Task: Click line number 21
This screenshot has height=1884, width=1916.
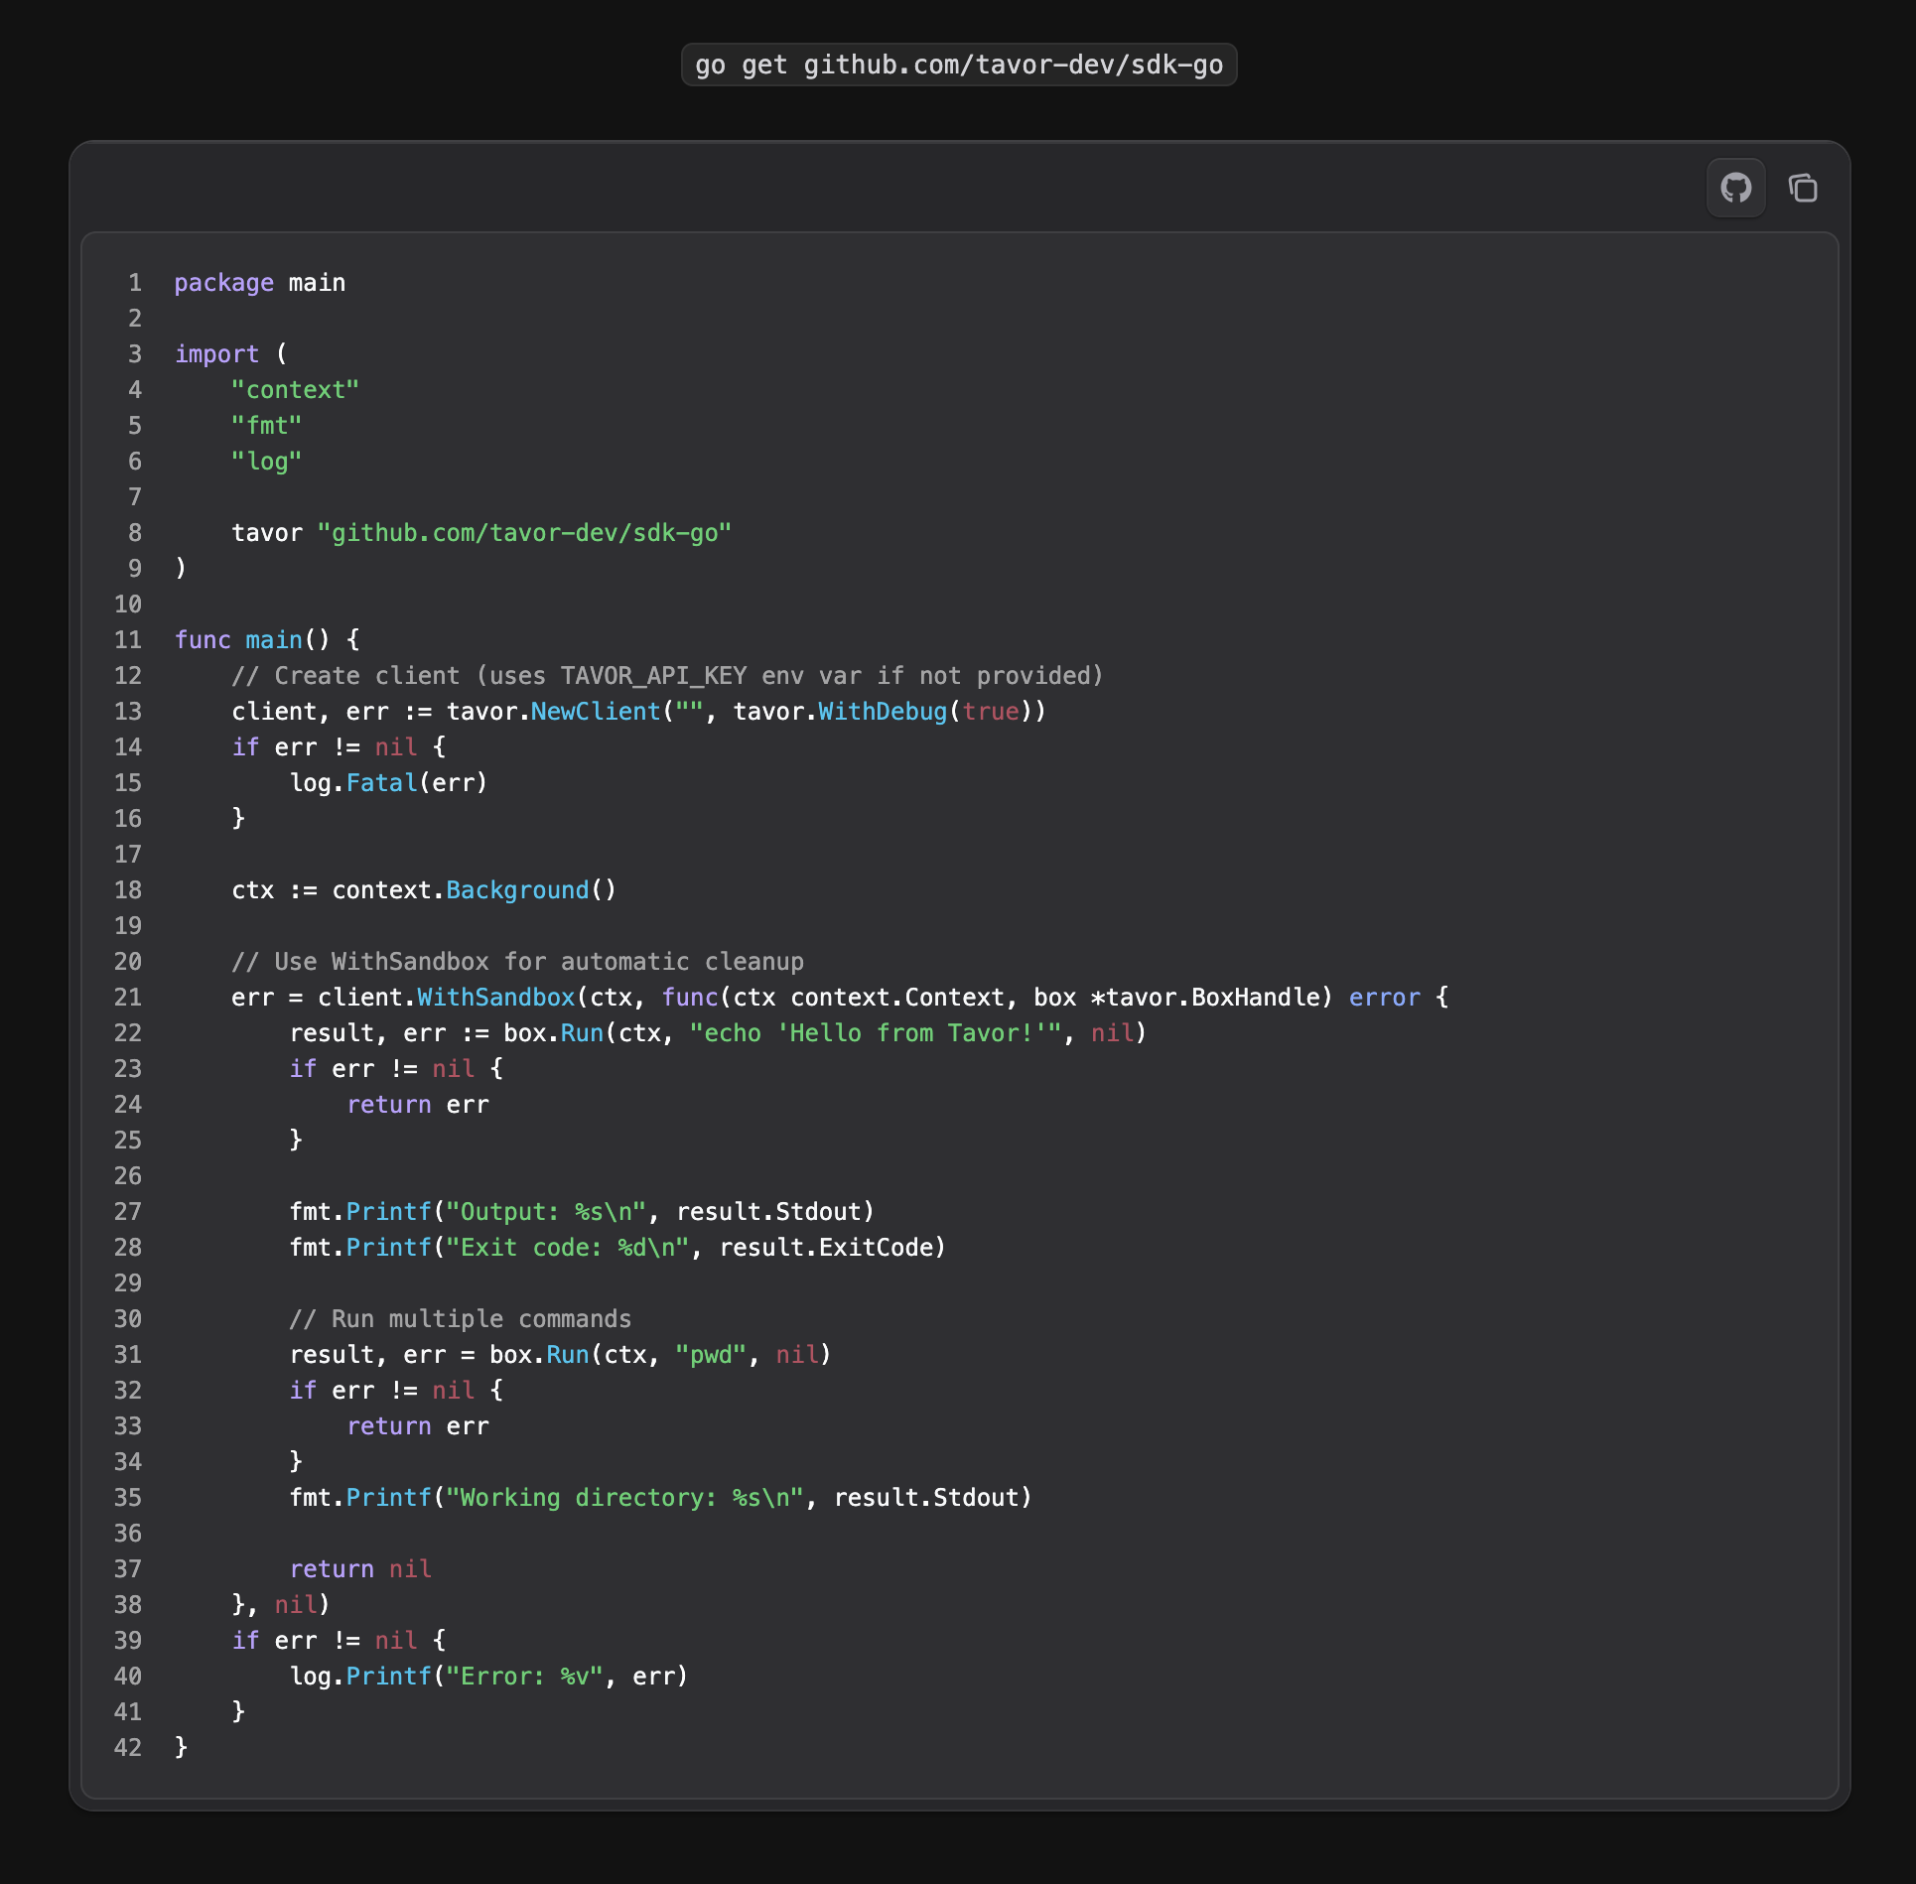Action: (x=128, y=998)
